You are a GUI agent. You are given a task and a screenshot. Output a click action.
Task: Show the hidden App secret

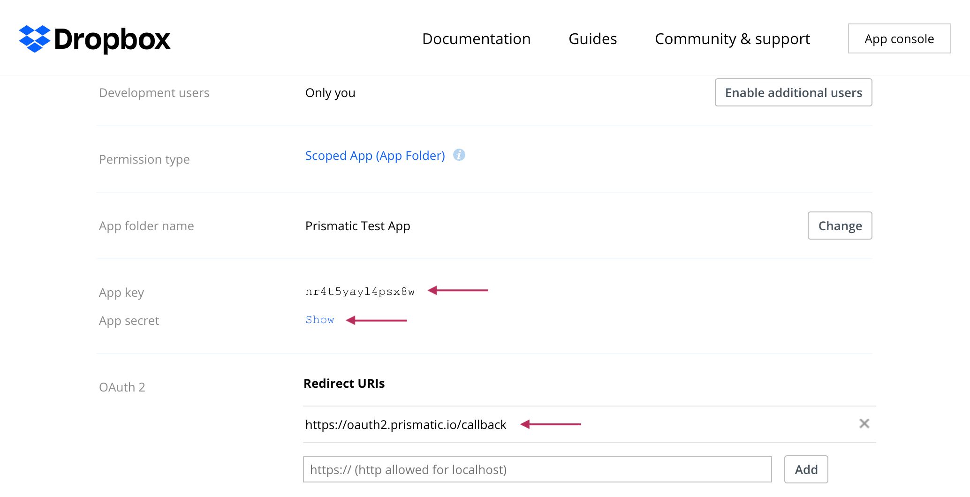(320, 320)
